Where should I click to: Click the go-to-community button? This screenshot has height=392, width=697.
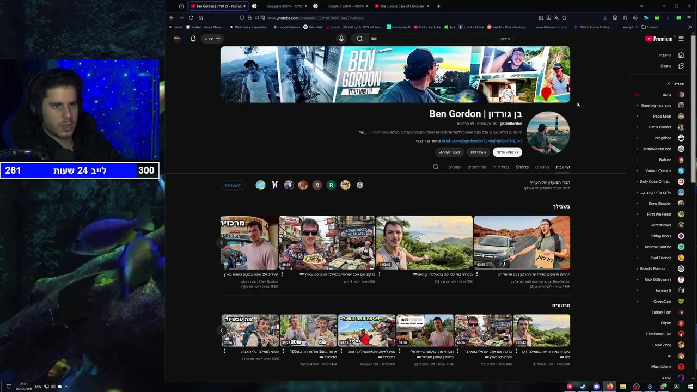point(450,152)
